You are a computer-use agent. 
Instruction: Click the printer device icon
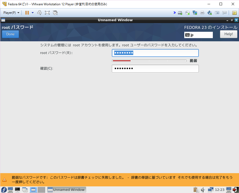pos(202,12)
